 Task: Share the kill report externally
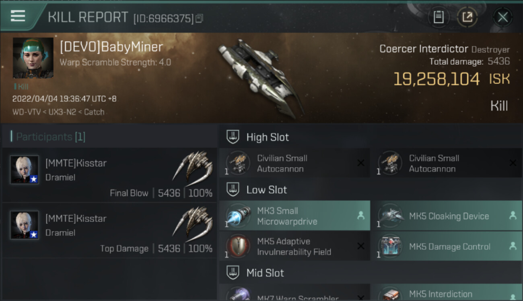(467, 17)
